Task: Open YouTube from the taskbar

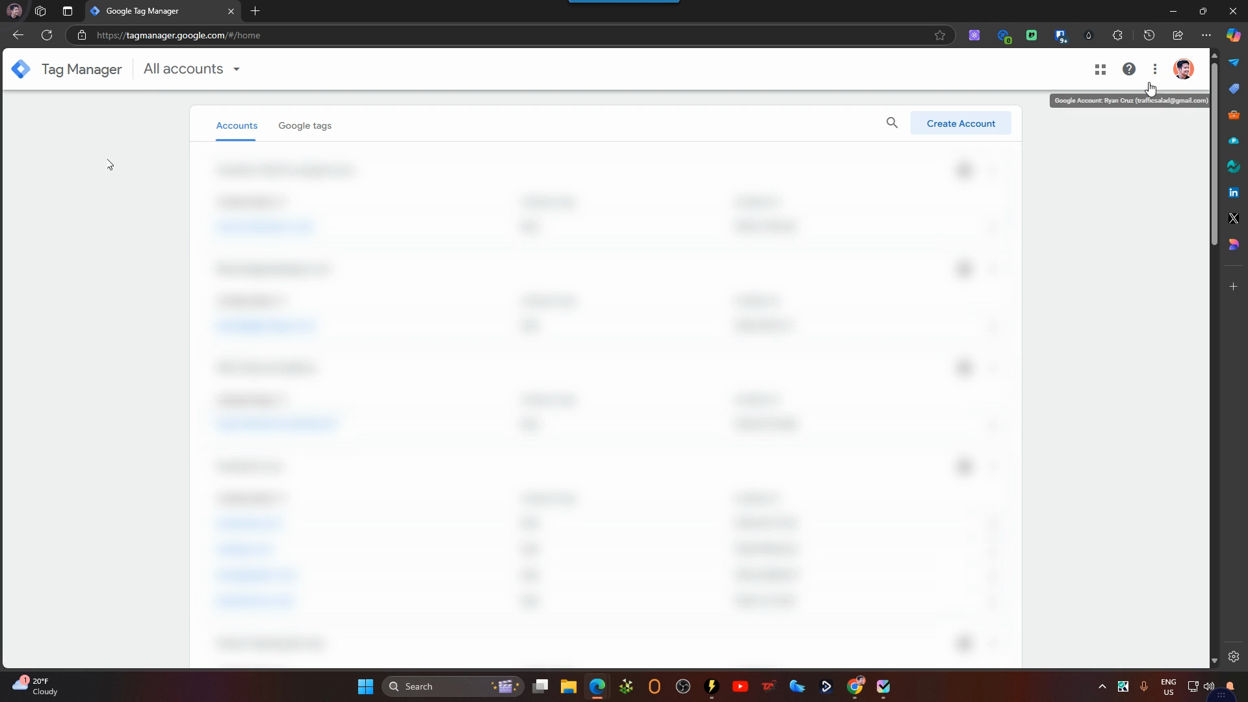Action: coord(740,686)
